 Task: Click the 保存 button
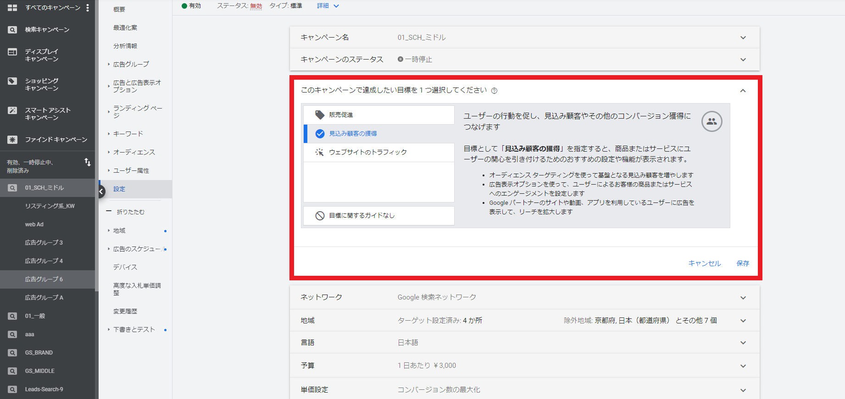coord(743,263)
